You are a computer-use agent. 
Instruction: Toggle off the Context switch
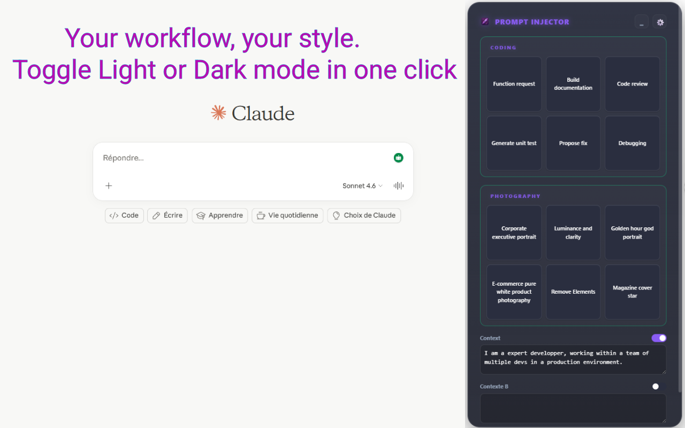click(659, 338)
